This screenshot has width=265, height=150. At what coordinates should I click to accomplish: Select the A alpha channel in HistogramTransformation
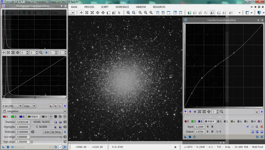coord(44,116)
